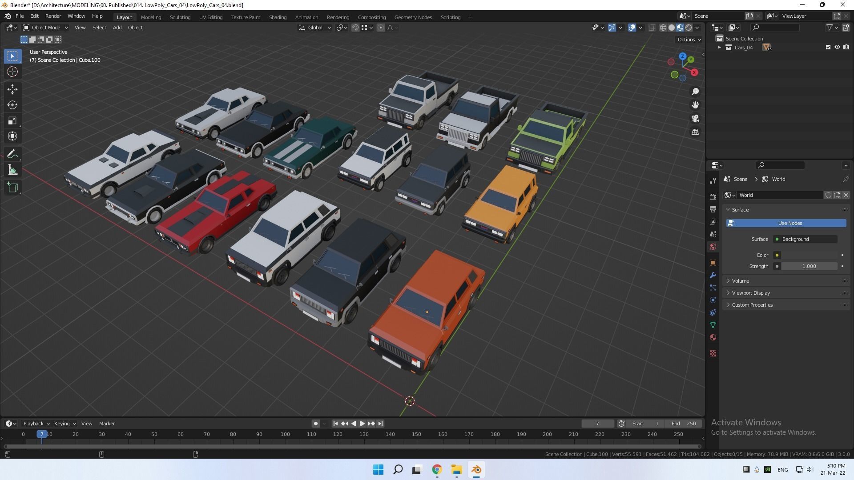Toggle the camera view icon
This screenshot has height=480, width=854.
695,118
